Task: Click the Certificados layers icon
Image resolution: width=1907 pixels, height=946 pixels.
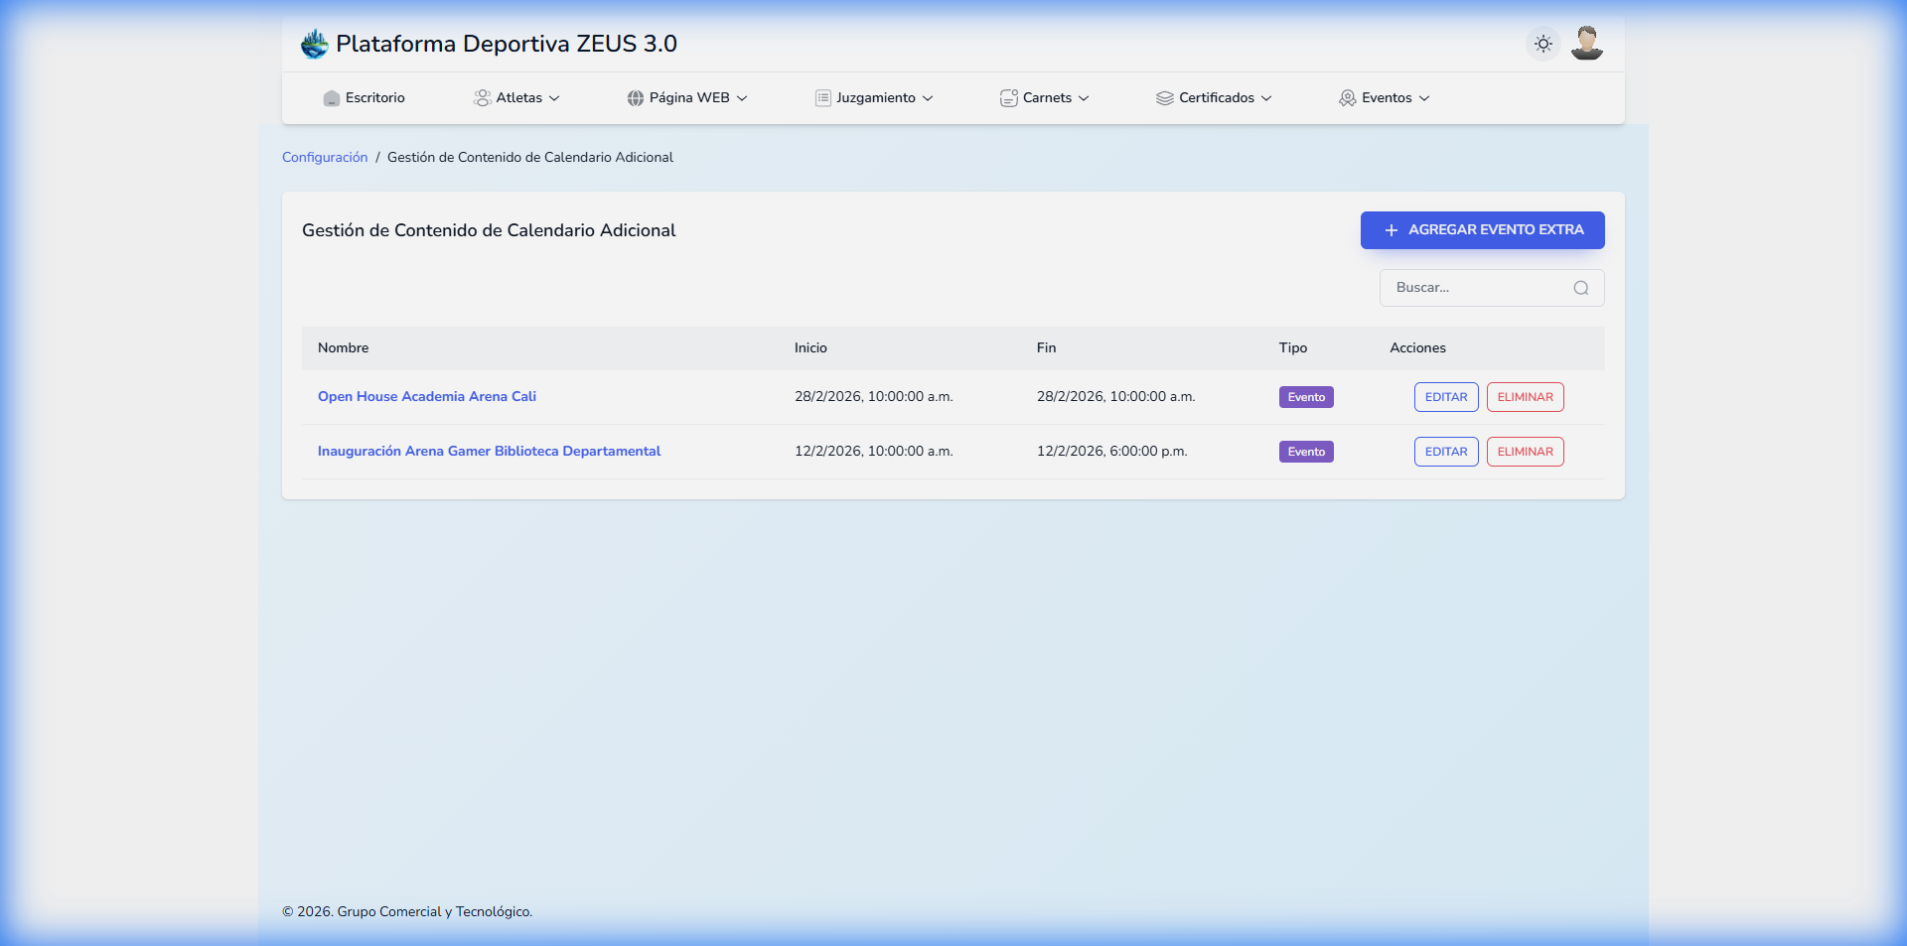Action: pyautogui.click(x=1164, y=97)
